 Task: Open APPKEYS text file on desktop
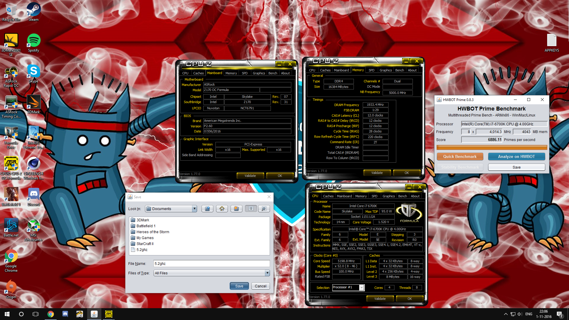(x=552, y=43)
